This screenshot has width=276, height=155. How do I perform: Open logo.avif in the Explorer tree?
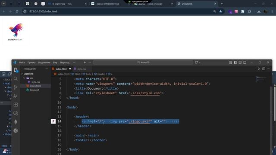(34, 90)
